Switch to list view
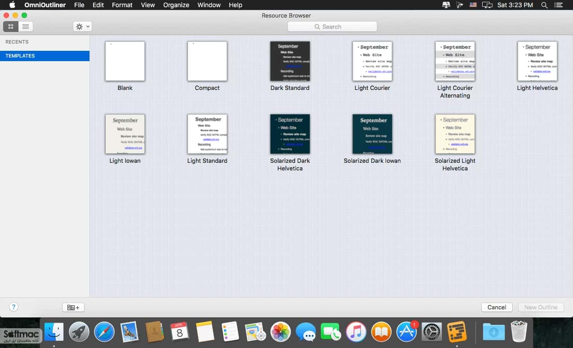The image size is (573, 348). point(26,27)
